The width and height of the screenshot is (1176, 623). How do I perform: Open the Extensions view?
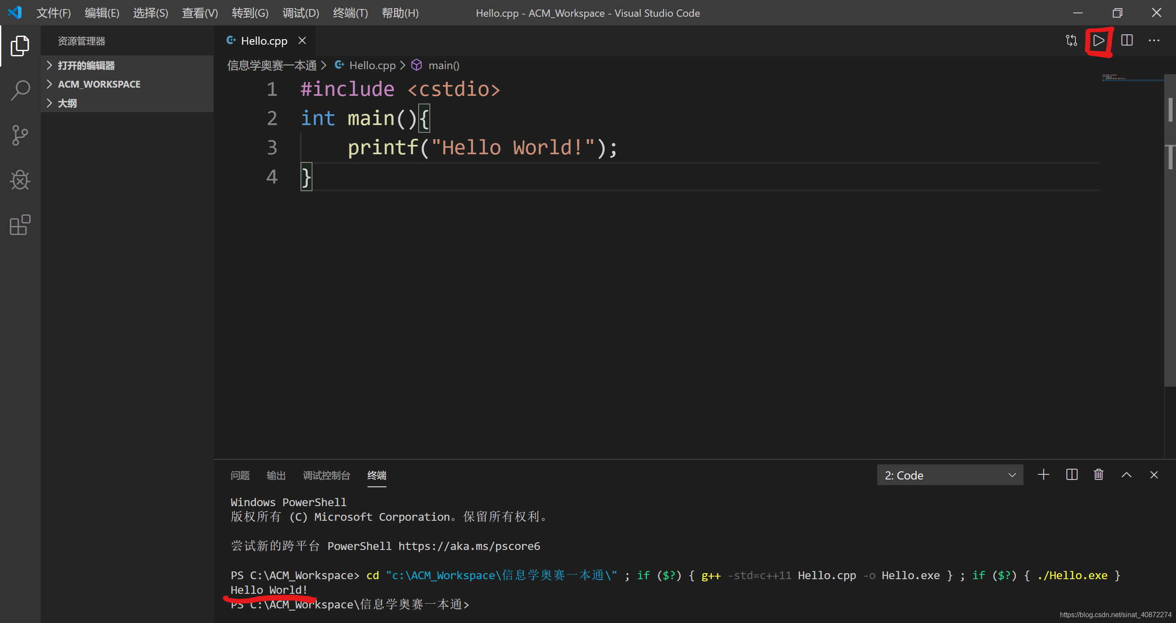pyautogui.click(x=20, y=225)
